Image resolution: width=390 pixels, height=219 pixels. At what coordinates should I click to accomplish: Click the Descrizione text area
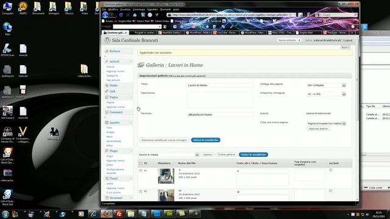(220, 100)
